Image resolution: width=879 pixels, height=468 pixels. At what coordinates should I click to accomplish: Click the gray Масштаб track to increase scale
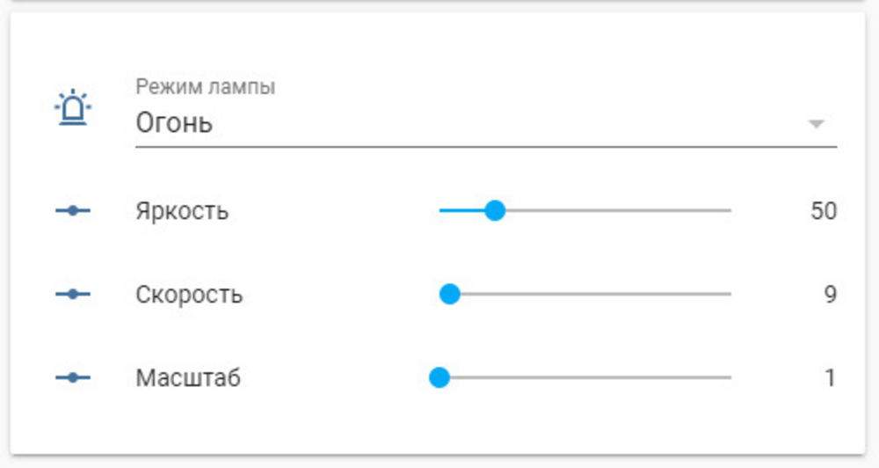tap(591, 377)
